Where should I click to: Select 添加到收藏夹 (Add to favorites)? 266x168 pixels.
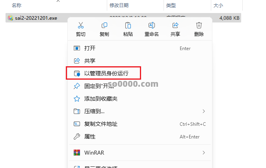pyautogui.click(x=140, y=99)
